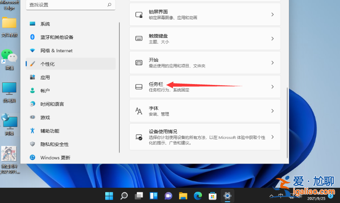The image size is (340, 203).
Task: Click the sidebar navigation scrollbar
Action: point(119,87)
